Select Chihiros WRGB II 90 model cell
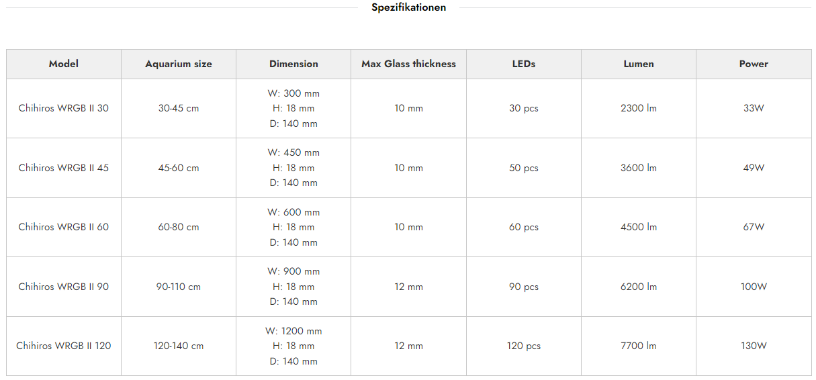Screen dimensions: 816x380 pyautogui.click(x=64, y=287)
